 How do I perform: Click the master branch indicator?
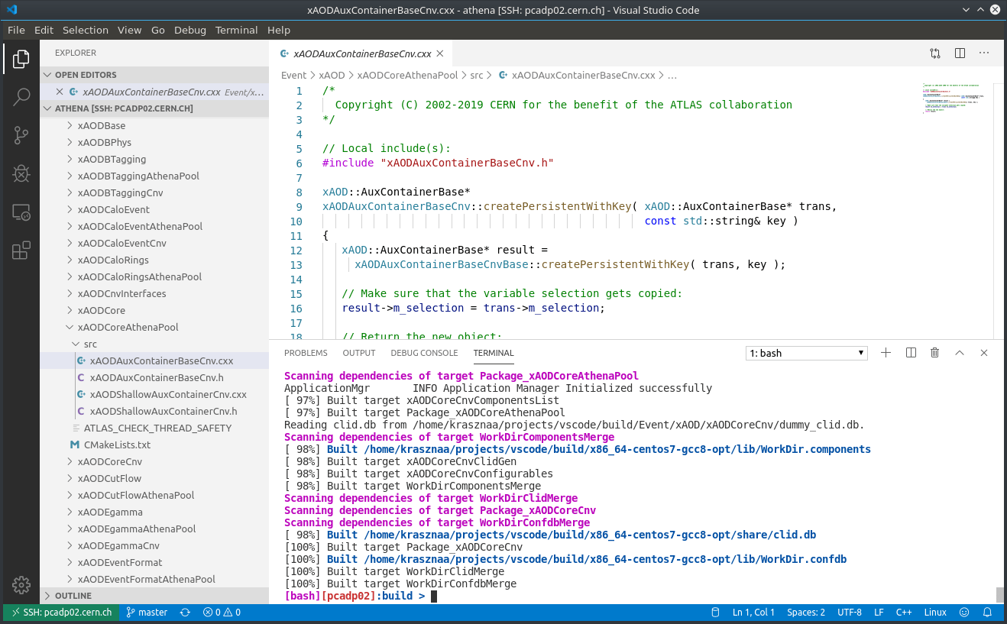tap(147, 613)
